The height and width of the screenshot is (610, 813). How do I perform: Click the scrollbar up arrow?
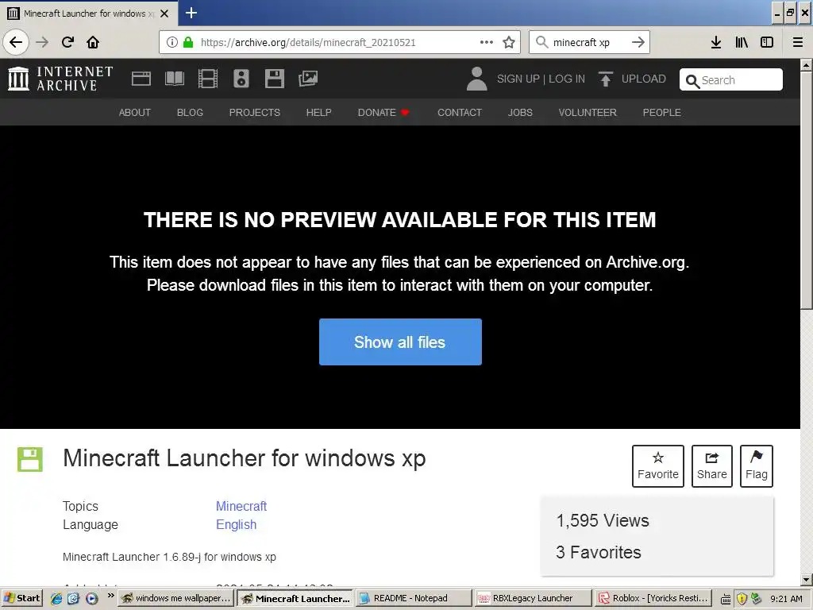(807, 65)
